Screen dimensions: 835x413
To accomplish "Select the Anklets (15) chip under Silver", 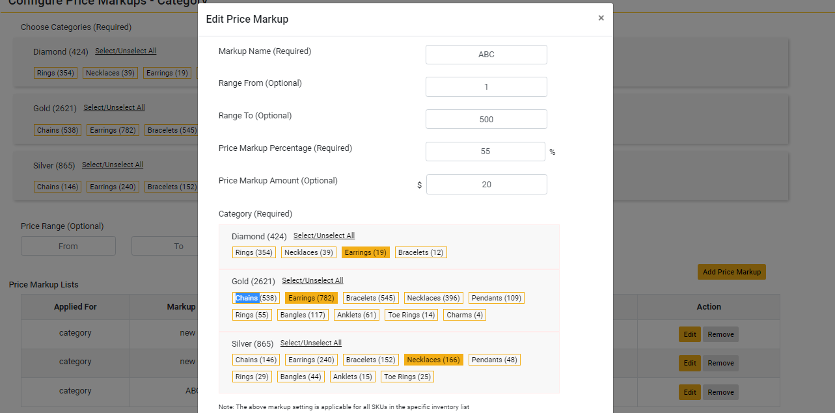I will pyautogui.click(x=352, y=376).
